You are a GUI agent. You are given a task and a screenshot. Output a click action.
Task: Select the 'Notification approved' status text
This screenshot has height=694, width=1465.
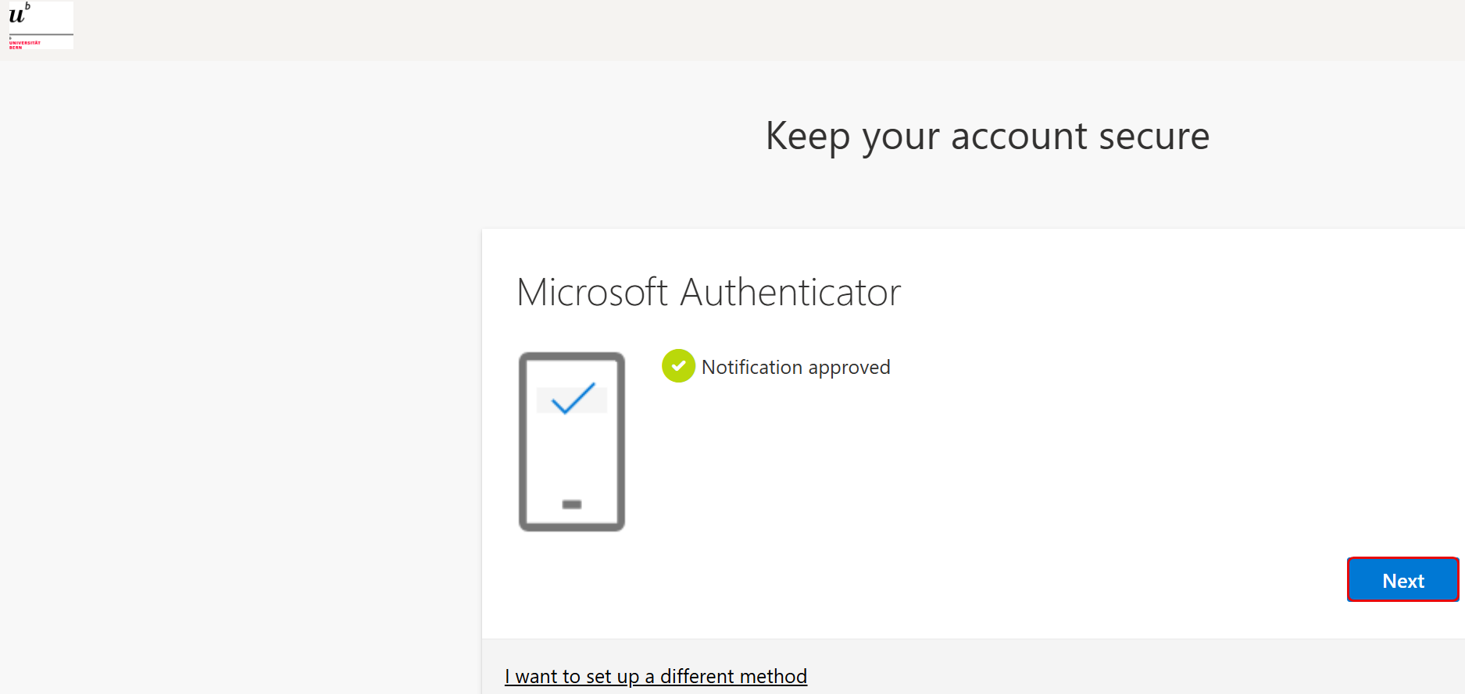[x=795, y=367]
